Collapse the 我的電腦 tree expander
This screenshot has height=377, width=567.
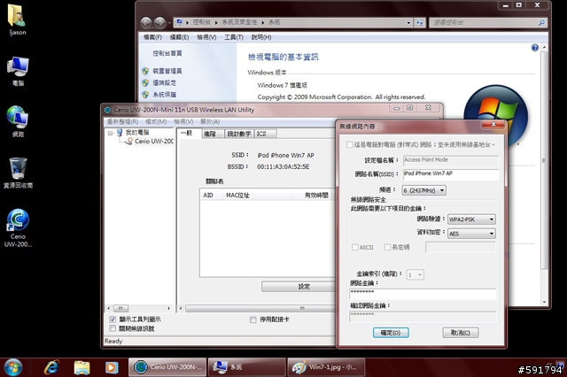110,133
